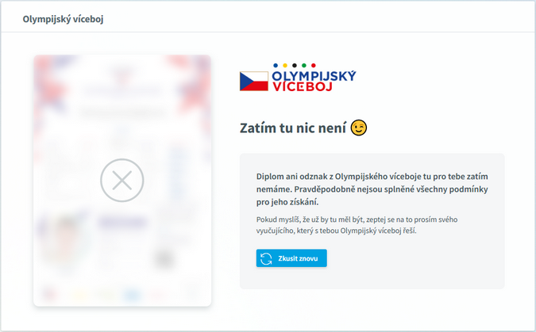Click the blurred purple bar on the diploma
536x332 pixels.
(x=122, y=223)
